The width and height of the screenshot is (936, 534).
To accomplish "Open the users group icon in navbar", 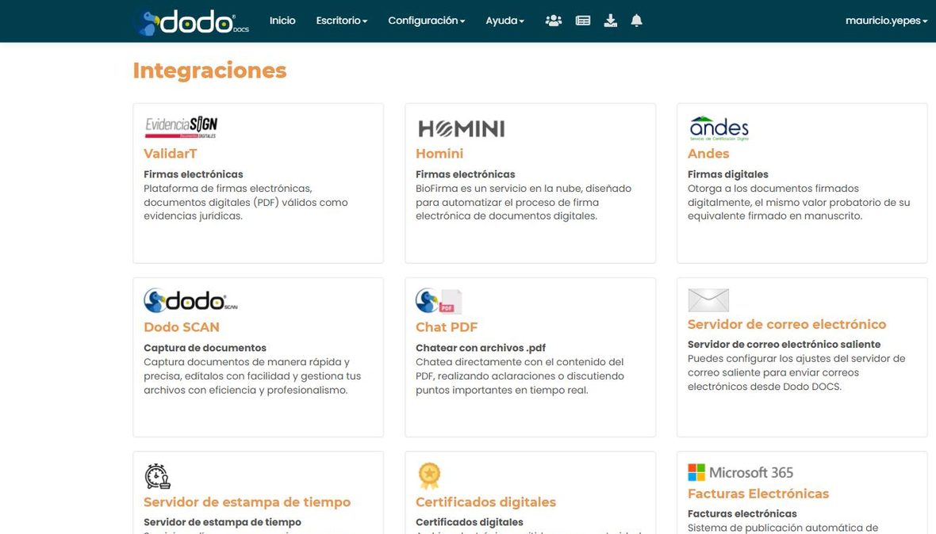I will pyautogui.click(x=554, y=21).
